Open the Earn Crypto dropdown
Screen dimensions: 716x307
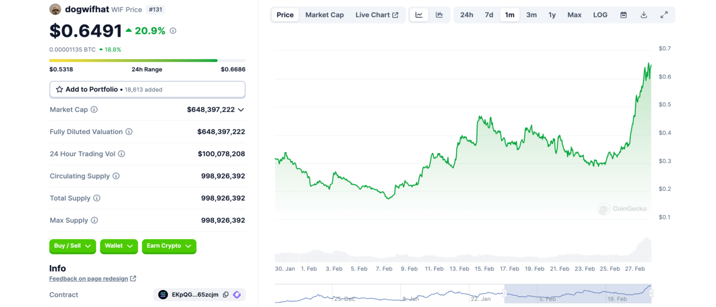(169, 246)
